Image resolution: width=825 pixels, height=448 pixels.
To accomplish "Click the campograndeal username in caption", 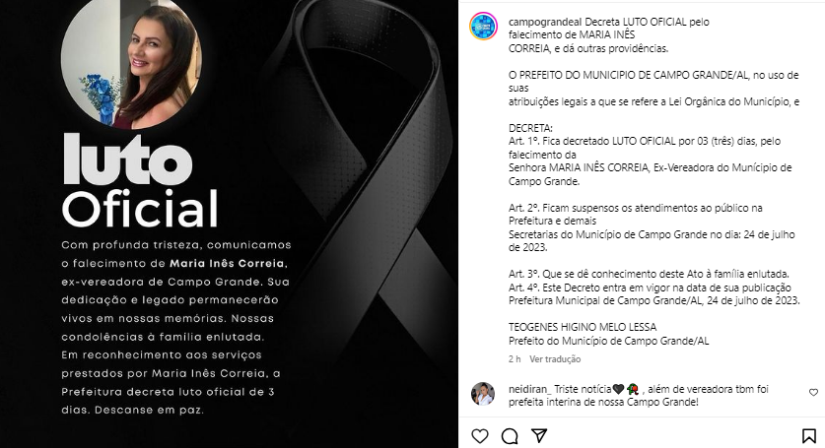I will [545, 22].
